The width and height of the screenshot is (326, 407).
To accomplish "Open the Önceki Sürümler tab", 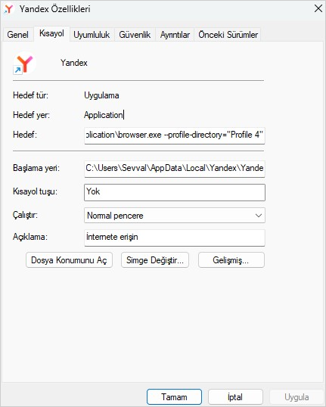I will [228, 35].
